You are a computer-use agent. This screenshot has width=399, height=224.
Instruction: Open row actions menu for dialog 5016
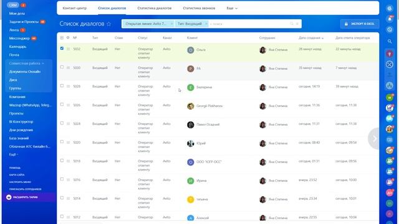pos(68,180)
